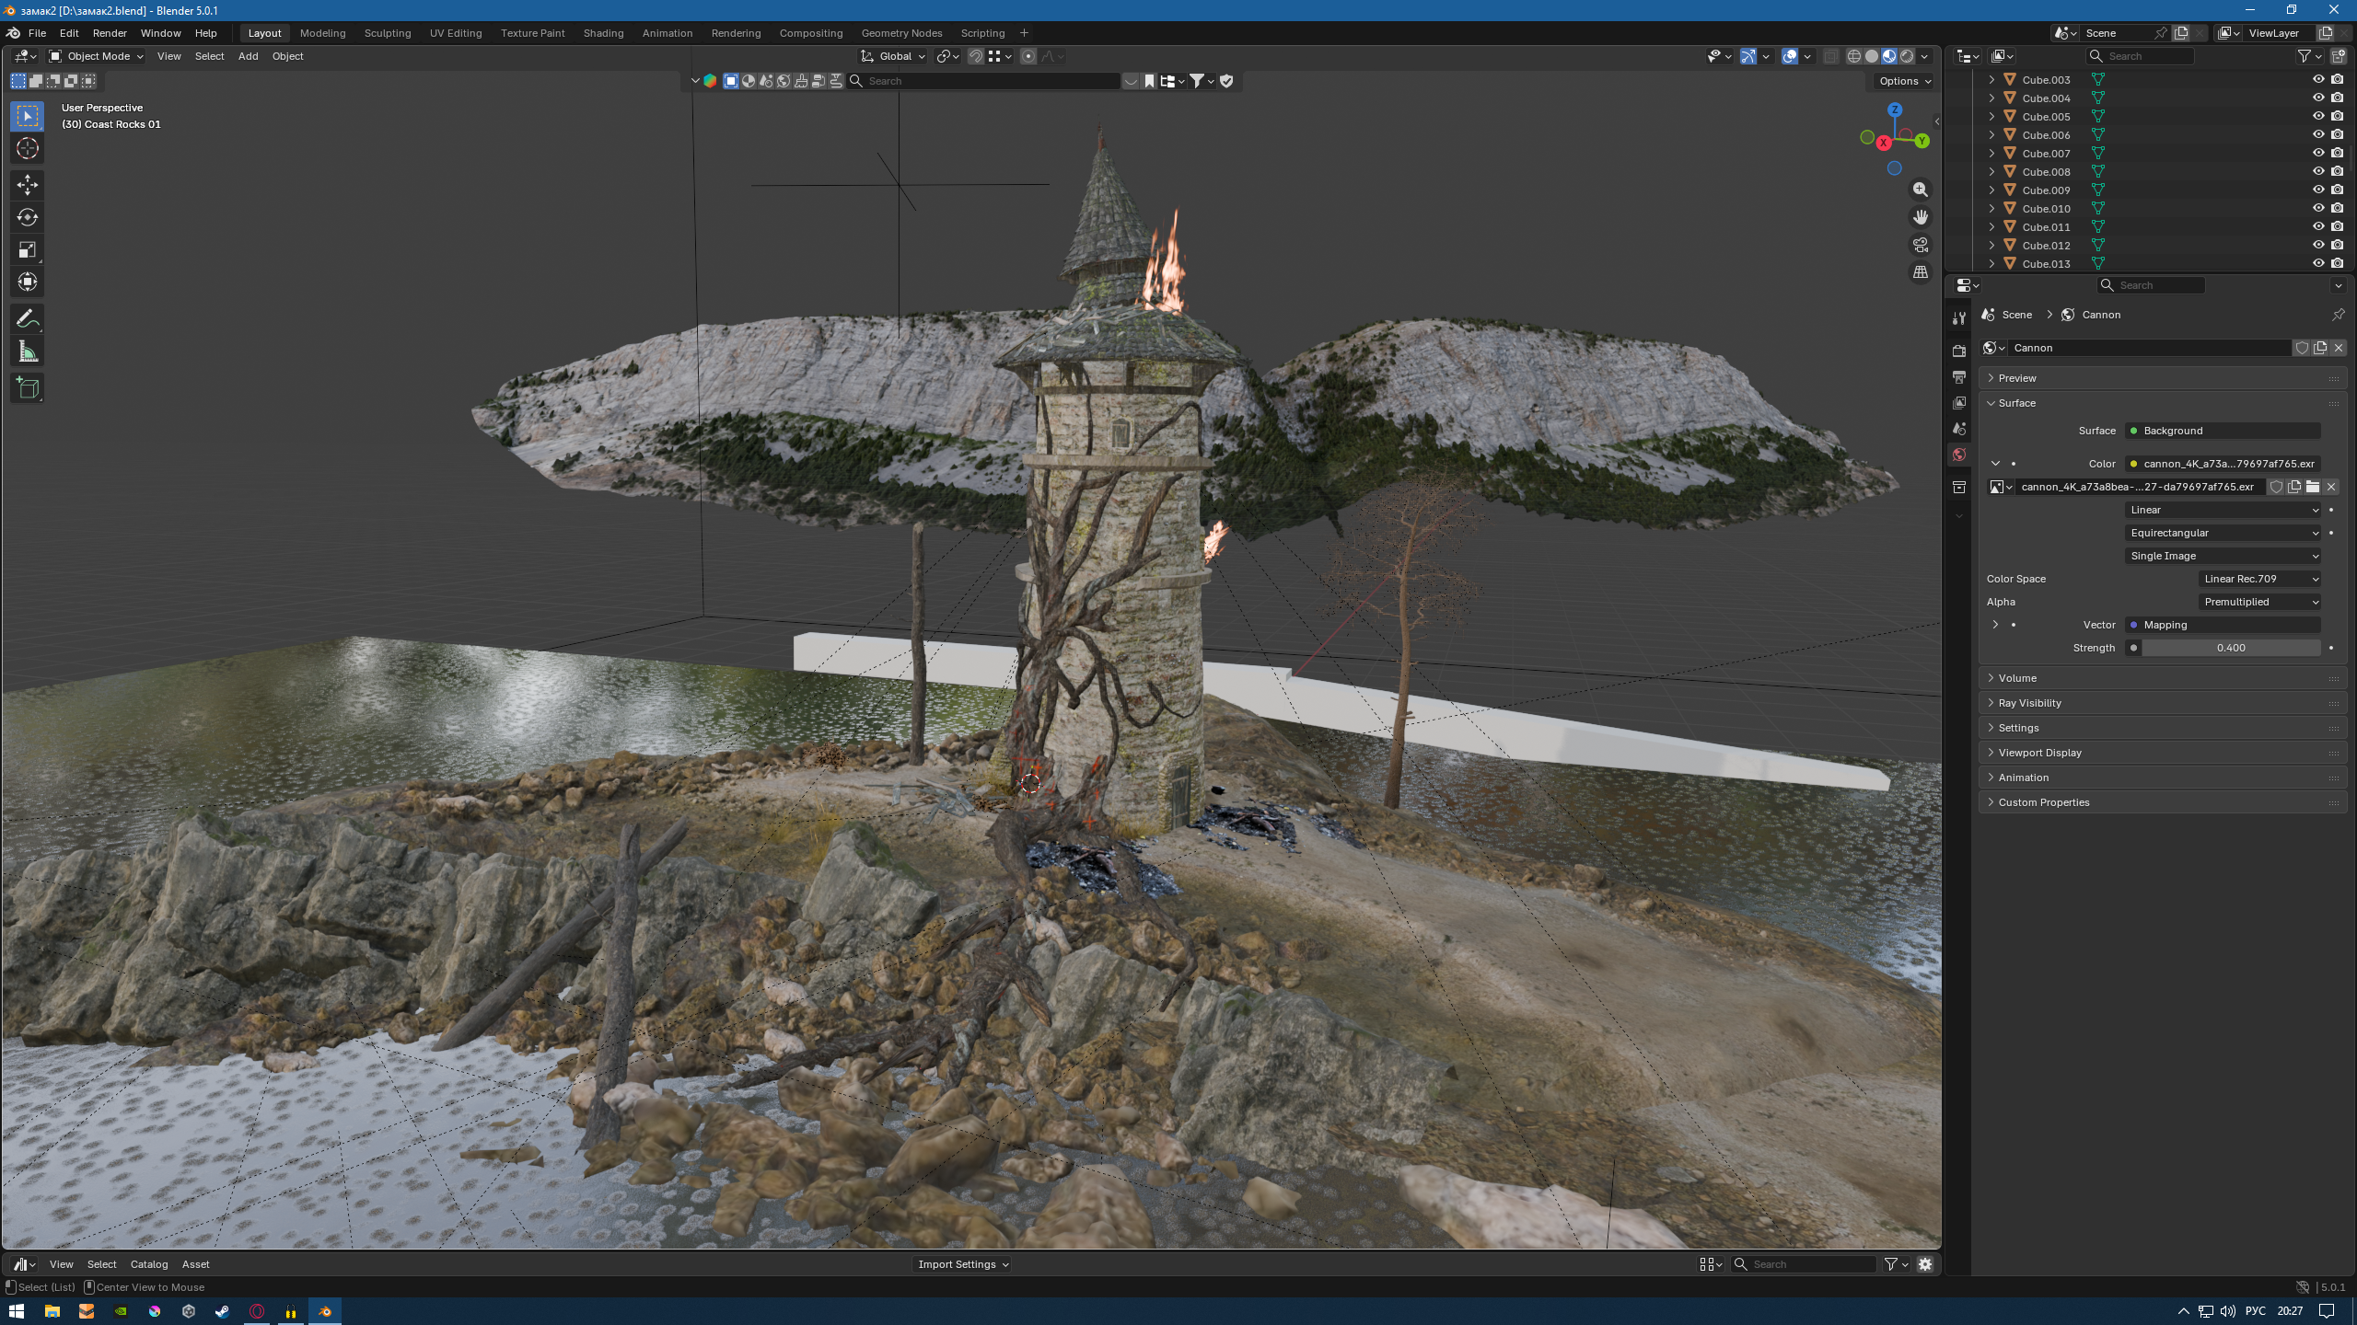Open the Scene properties tab
The height and width of the screenshot is (1325, 2357).
click(x=1959, y=429)
